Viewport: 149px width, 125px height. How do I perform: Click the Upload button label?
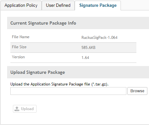(x=27, y=109)
